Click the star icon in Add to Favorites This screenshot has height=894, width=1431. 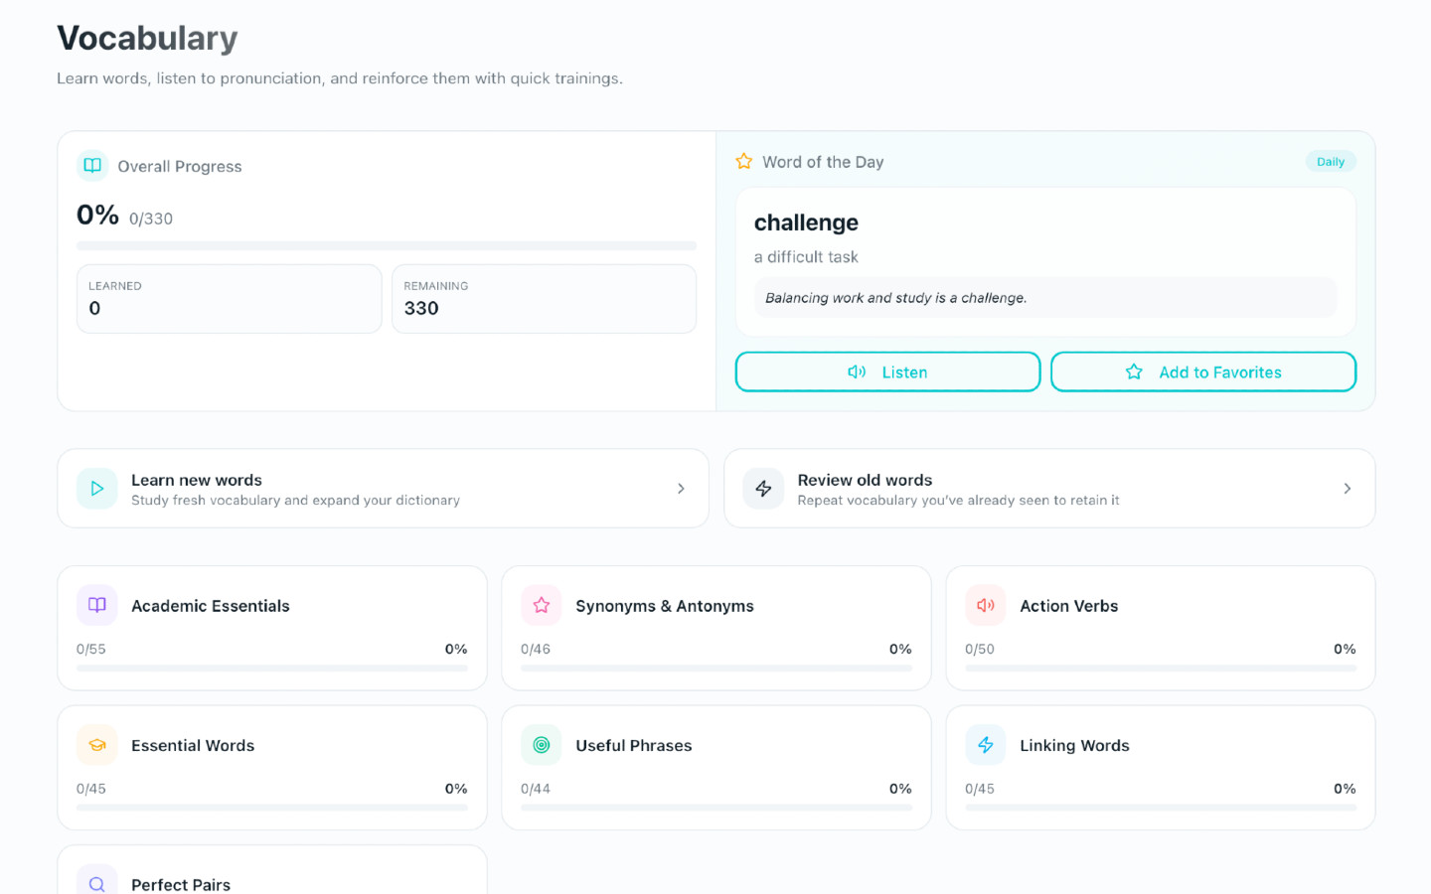tap(1134, 372)
